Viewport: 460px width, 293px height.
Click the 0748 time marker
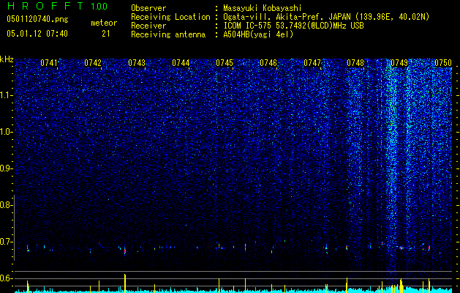click(x=355, y=63)
